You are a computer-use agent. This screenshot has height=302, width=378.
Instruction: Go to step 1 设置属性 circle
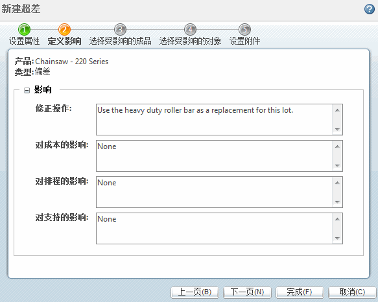pyautogui.click(x=24, y=30)
